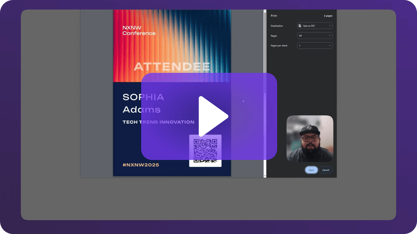Click the Print dialog title
Image resolution: width=417 pixels, height=234 pixels.
pos(274,16)
